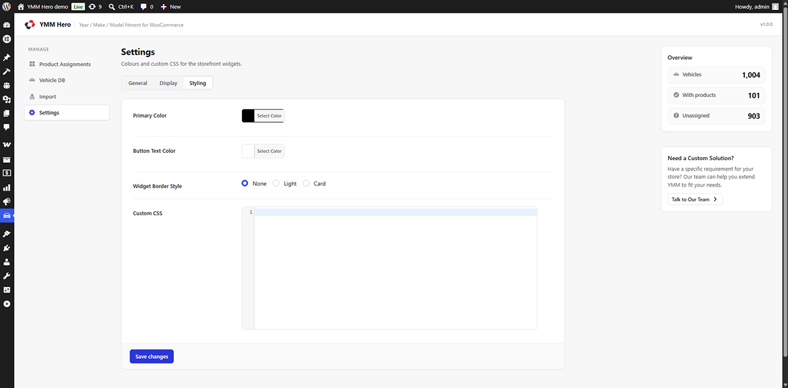Select the None border style
The height and width of the screenshot is (388, 788).
coord(245,184)
